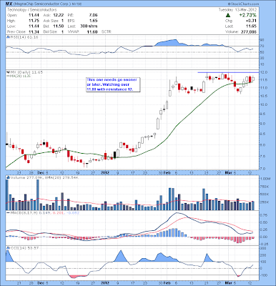Viewport: 276px width, 286px height.
Task: Select the 12.0 tick on the price axis
Action: (x=264, y=72)
